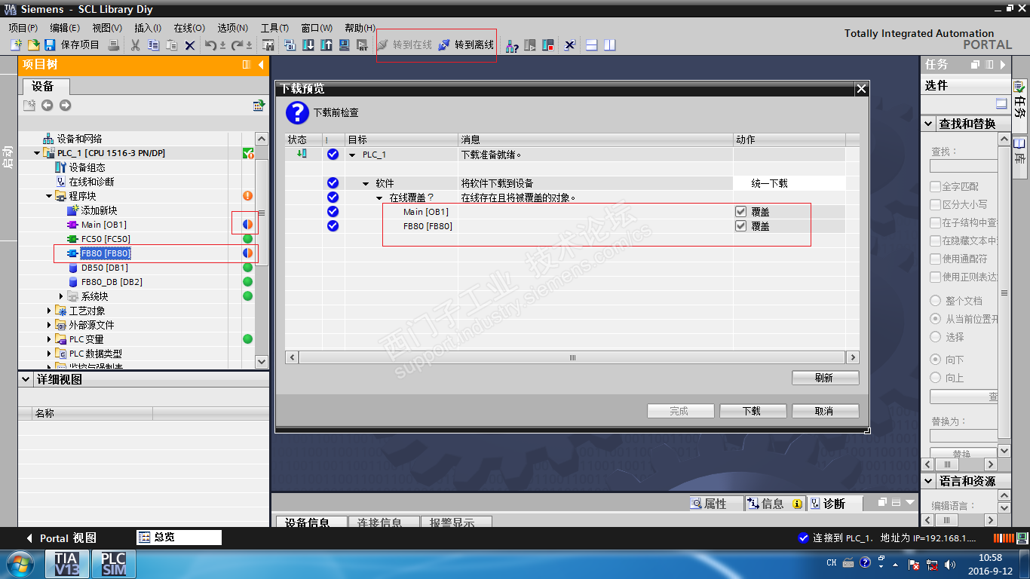
Task: Click the 下载 button
Action: 753,411
